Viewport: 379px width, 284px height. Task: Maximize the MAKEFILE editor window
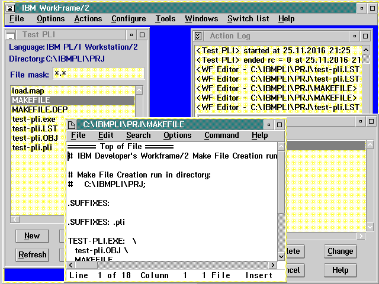pyautogui.click(x=280, y=125)
